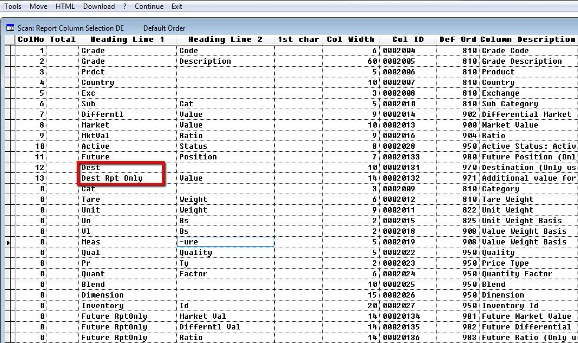The width and height of the screenshot is (578, 343).
Task: Select the 'Grade' cell in the Code row
Action: click(127, 51)
